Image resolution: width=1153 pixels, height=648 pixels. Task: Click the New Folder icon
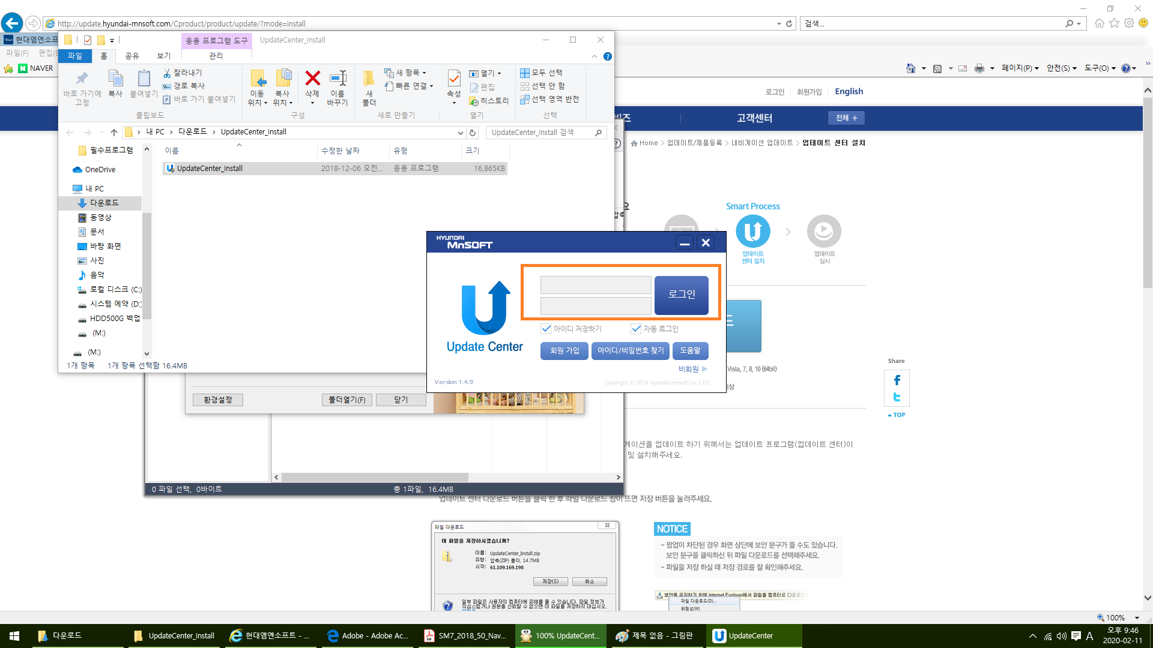[369, 79]
